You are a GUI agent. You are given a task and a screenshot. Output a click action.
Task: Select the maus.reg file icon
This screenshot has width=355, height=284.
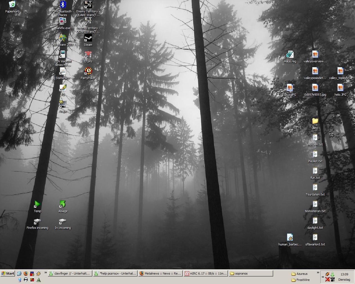coord(290,57)
